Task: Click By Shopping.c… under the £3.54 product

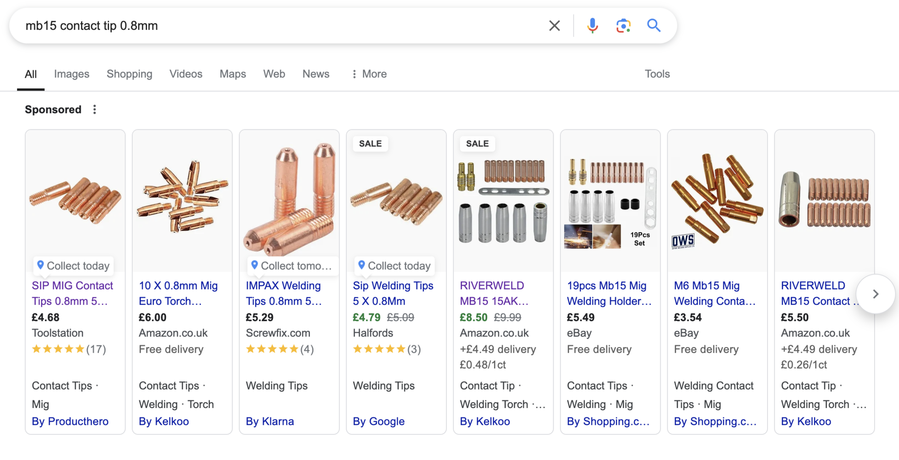Action: click(x=716, y=421)
